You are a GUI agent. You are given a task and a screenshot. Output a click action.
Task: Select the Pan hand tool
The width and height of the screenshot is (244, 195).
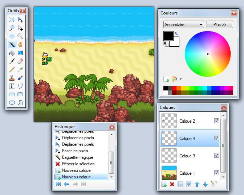(20, 44)
